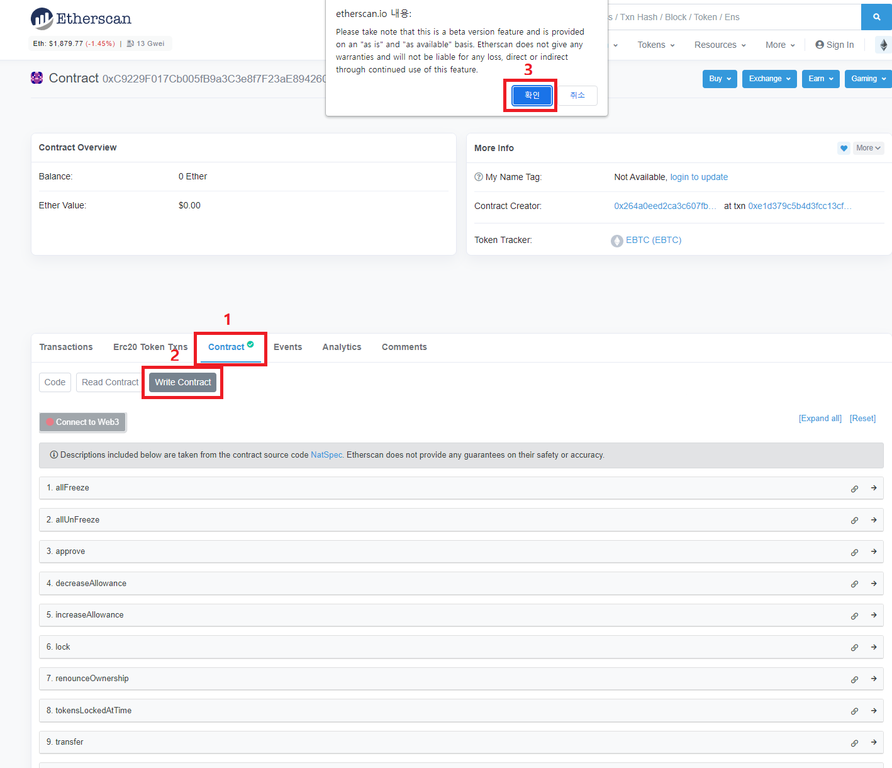Switch to the Comments tab
This screenshot has width=892, height=768.
tap(404, 347)
